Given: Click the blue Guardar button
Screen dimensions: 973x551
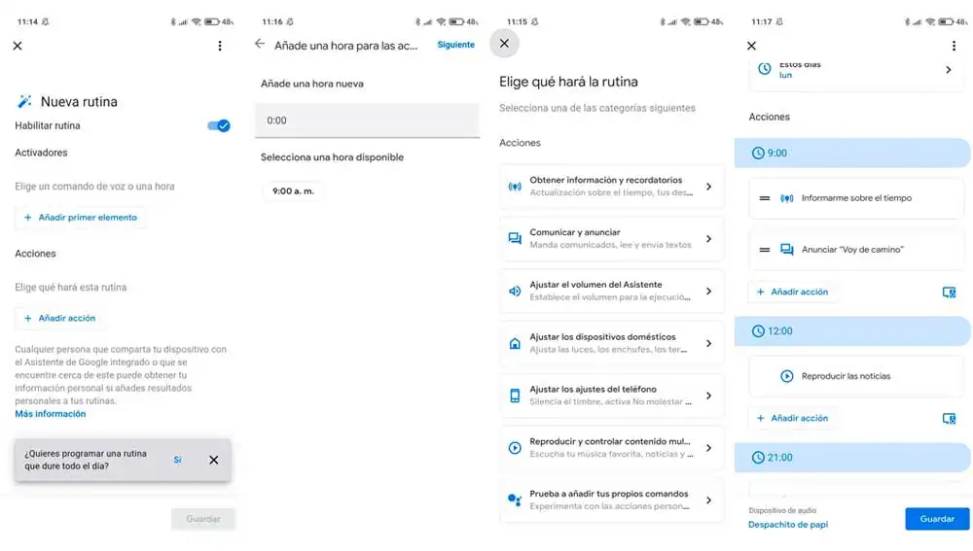Looking at the screenshot, I should point(937,519).
